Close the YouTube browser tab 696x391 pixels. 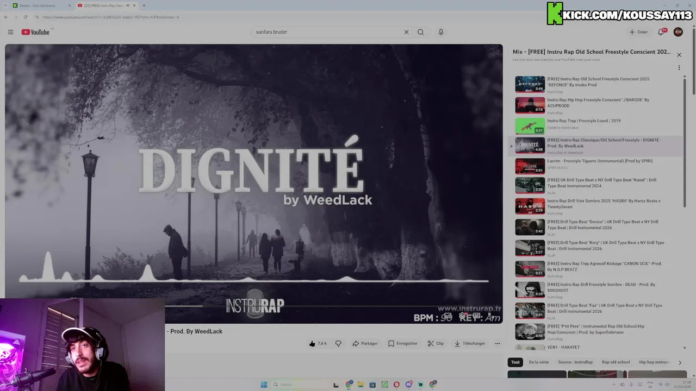[x=135, y=5]
